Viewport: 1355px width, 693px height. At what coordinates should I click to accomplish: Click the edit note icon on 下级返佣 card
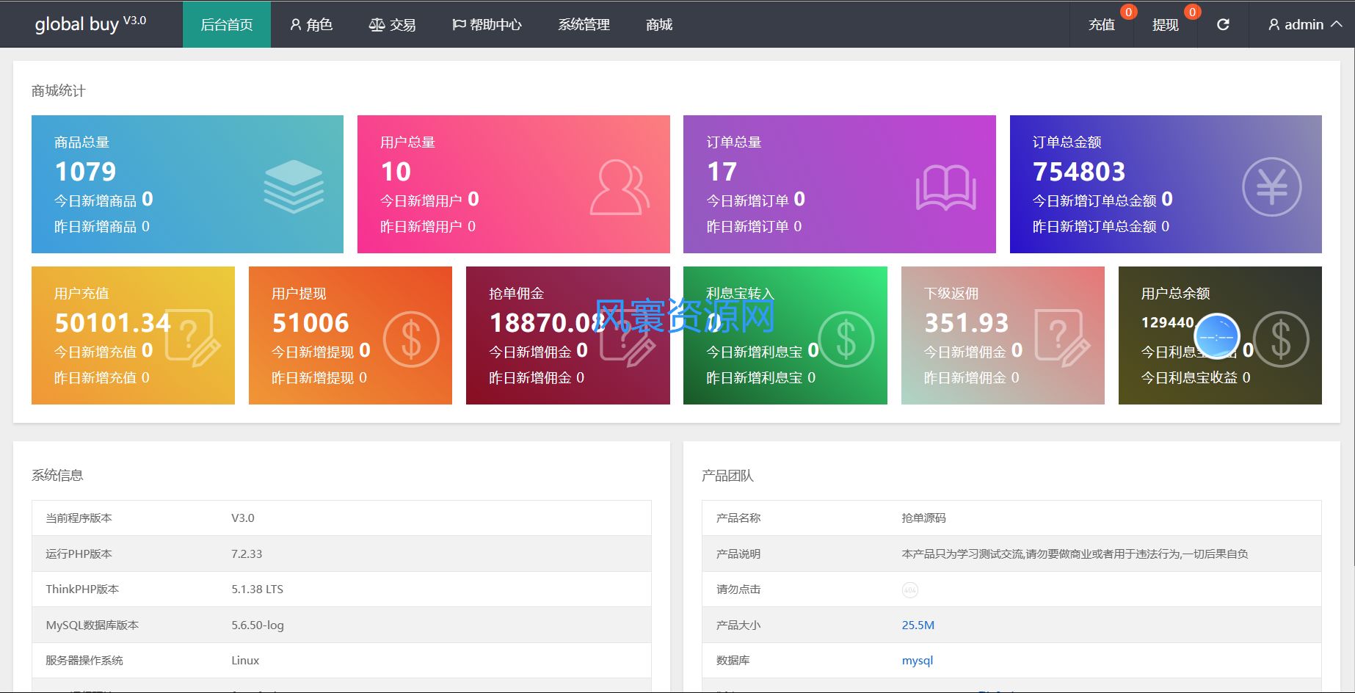(1062, 337)
